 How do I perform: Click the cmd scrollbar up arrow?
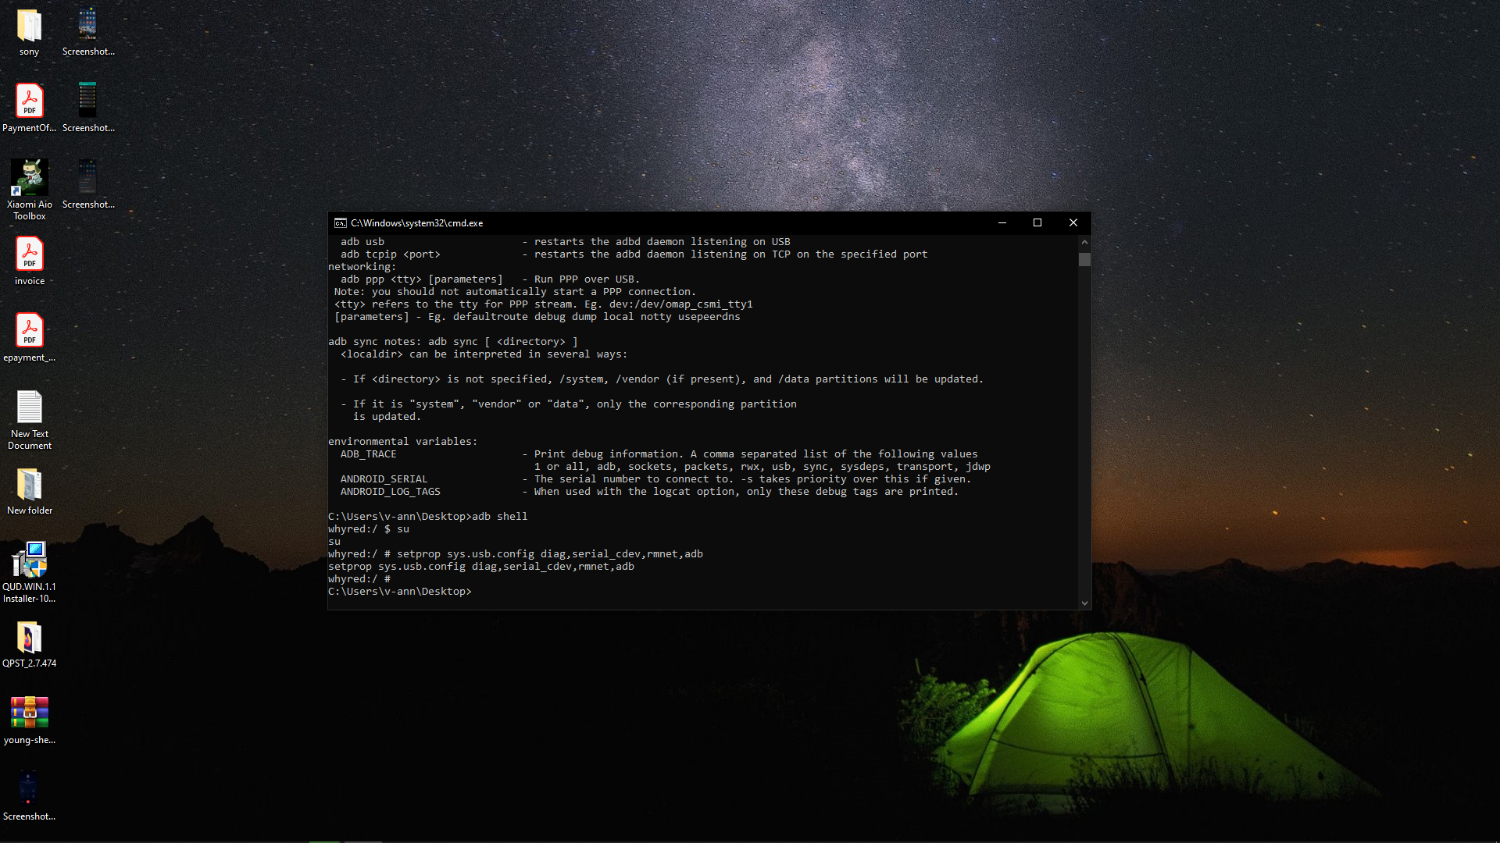pyautogui.click(x=1084, y=242)
